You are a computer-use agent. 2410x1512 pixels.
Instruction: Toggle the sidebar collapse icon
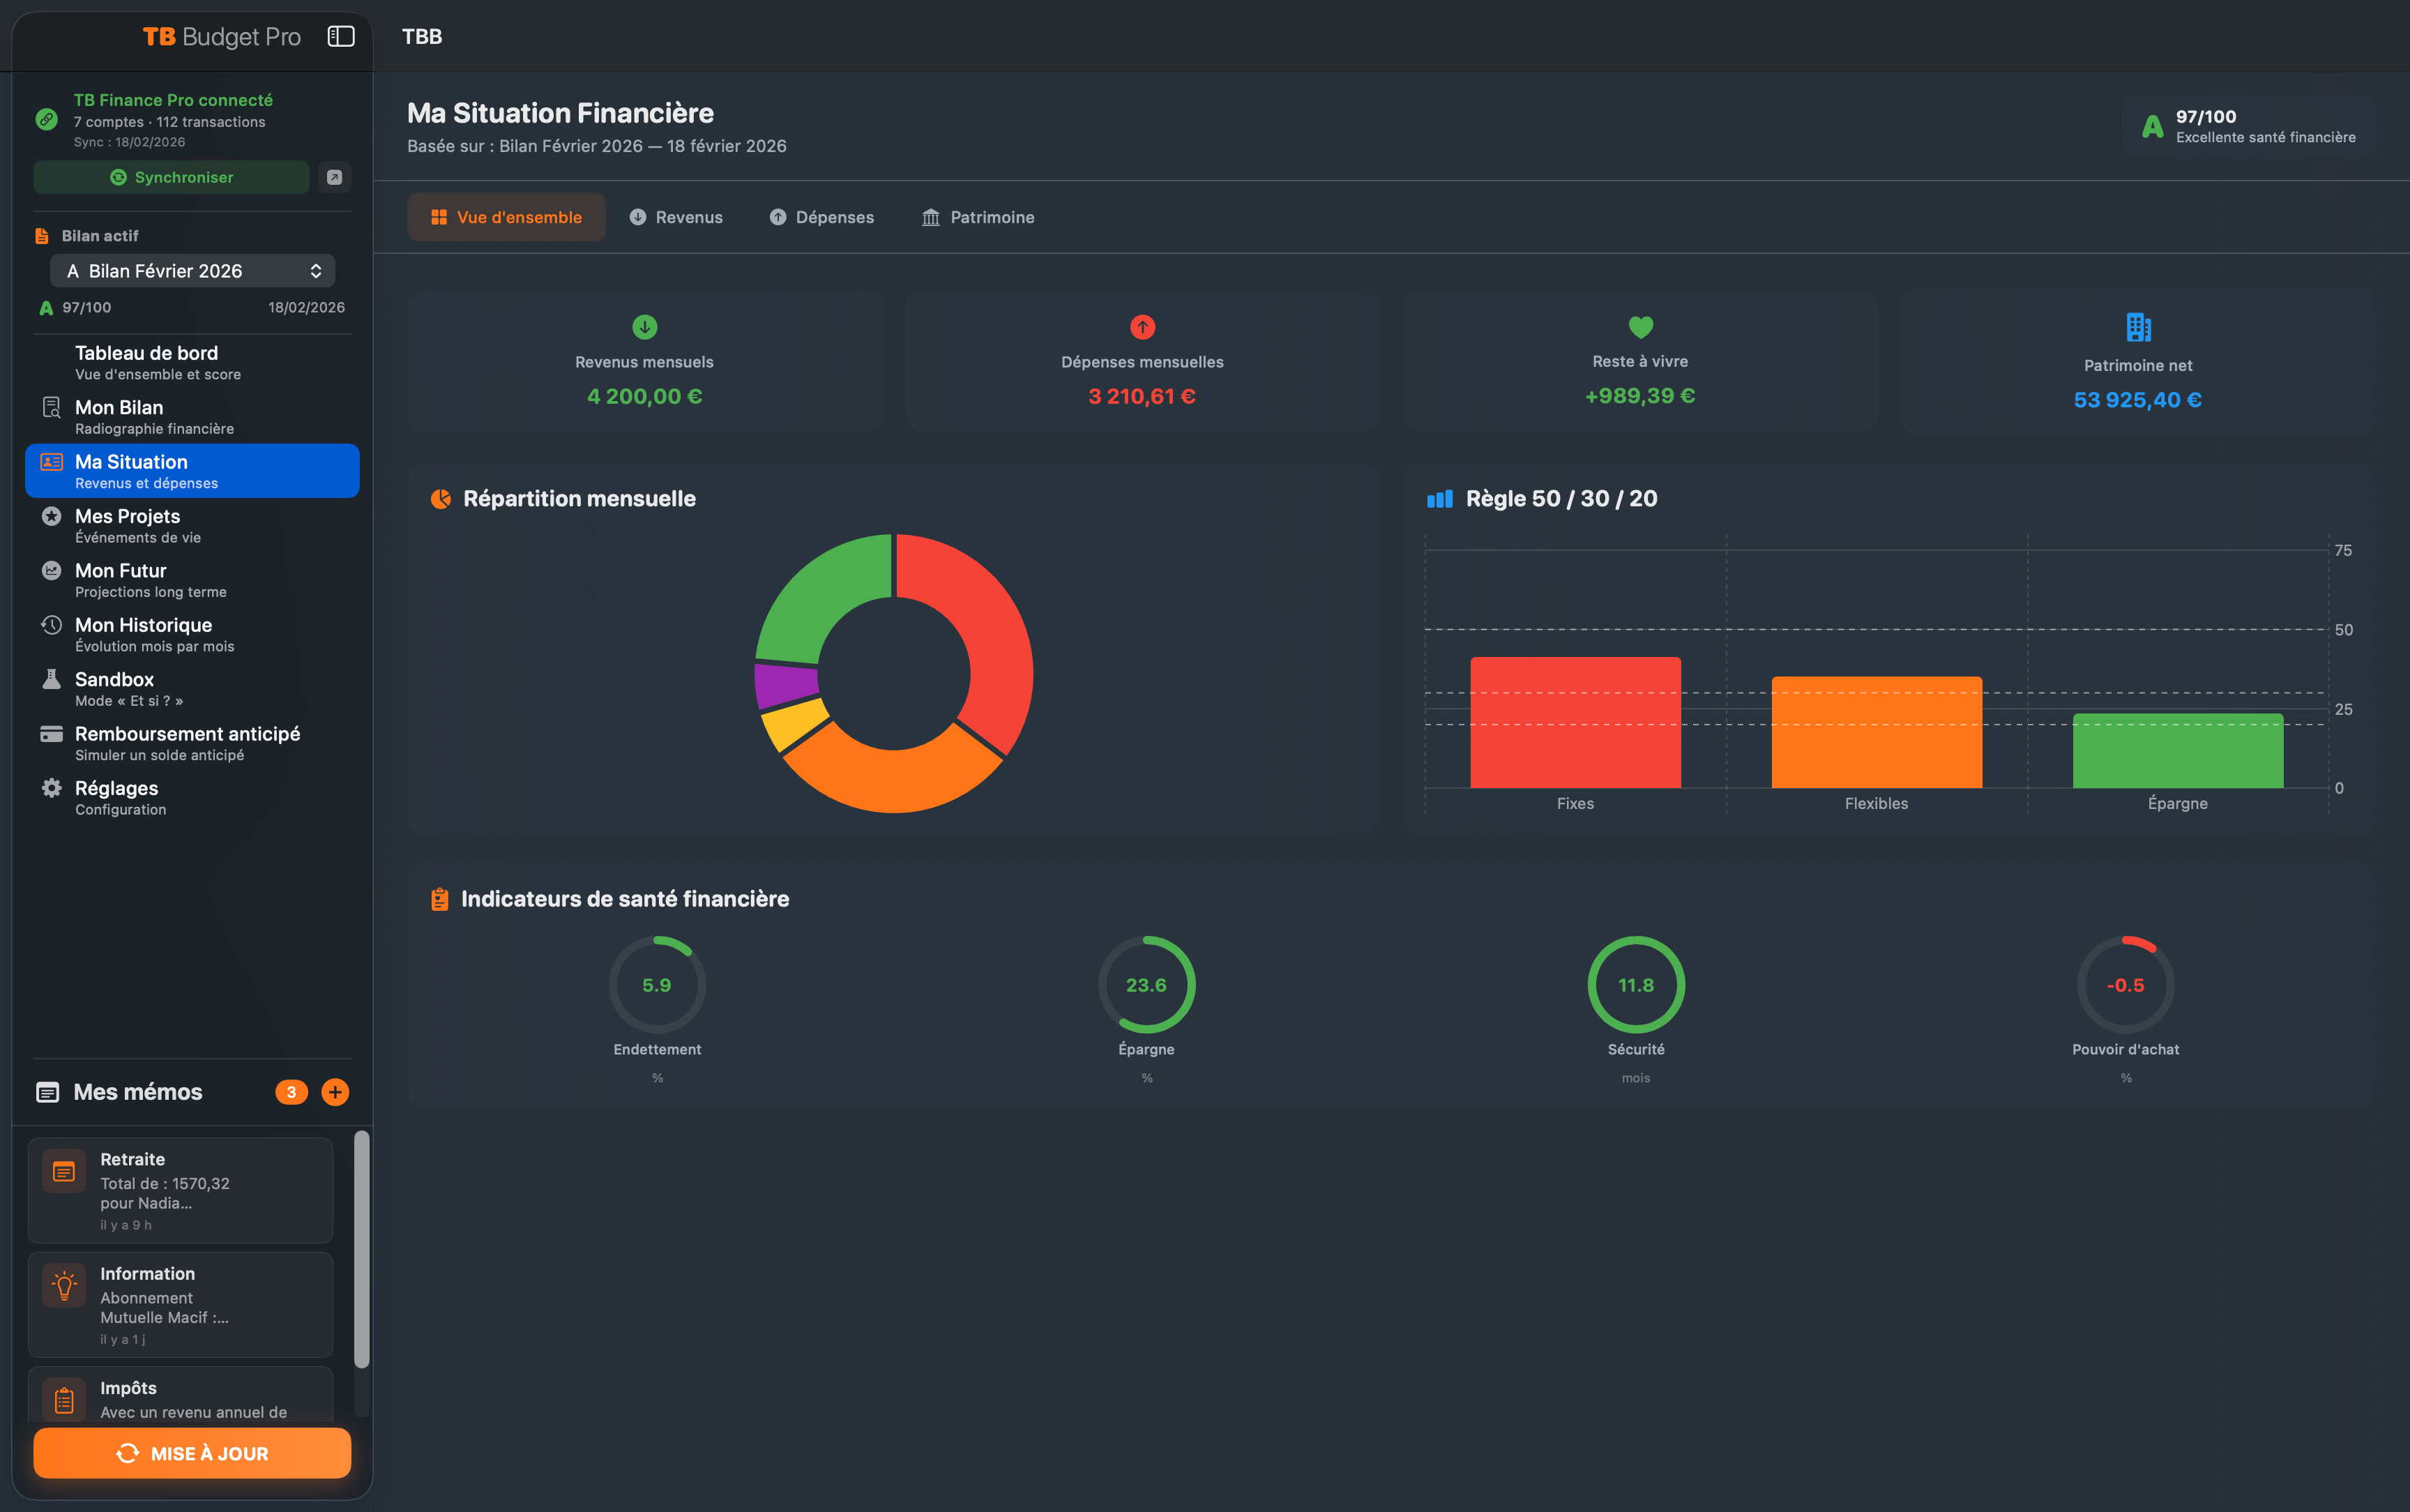click(x=341, y=37)
